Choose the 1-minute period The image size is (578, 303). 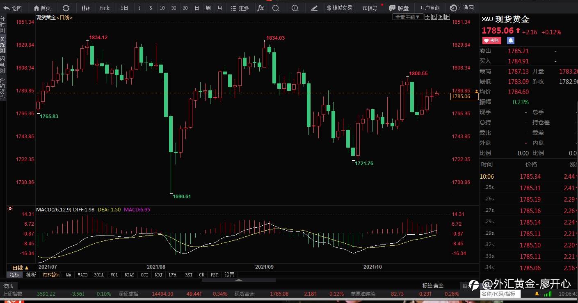pos(139,8)
